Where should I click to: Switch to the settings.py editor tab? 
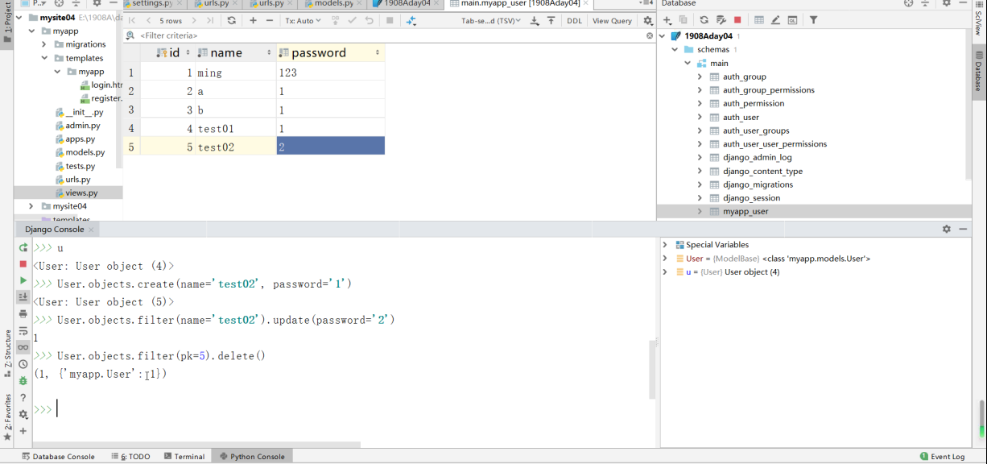(x=151, y=4)
